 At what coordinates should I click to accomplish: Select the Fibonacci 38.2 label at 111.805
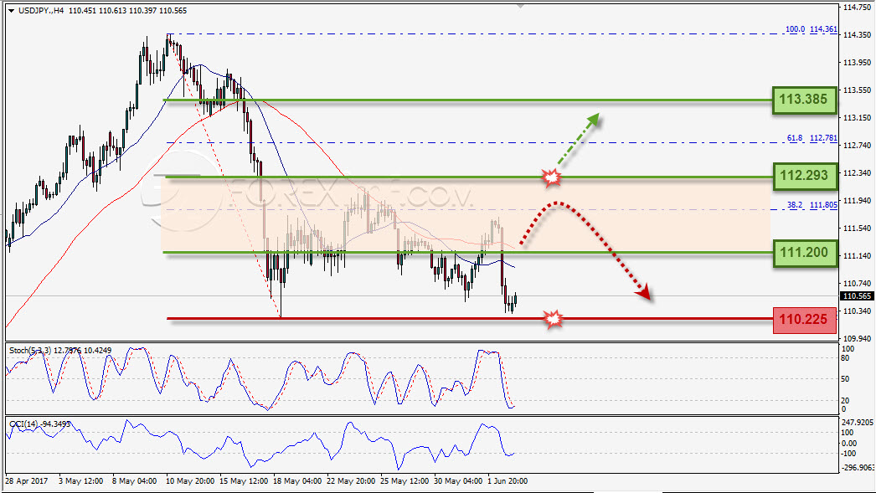coord(812,205)
